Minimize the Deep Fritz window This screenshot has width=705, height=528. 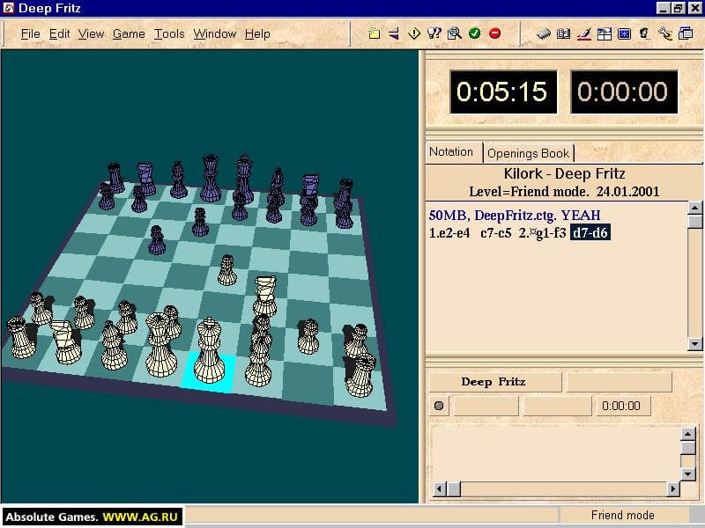pos(664,8)
